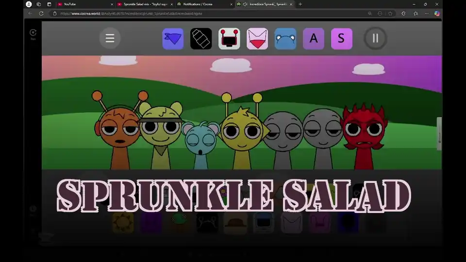Switch to the Sprunkle Salad mix tab
This screenshot has width=466, height=262.
145,4
